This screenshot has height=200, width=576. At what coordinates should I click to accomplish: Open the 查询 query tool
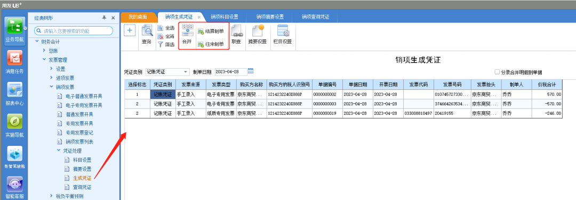[x=147, y=35]
